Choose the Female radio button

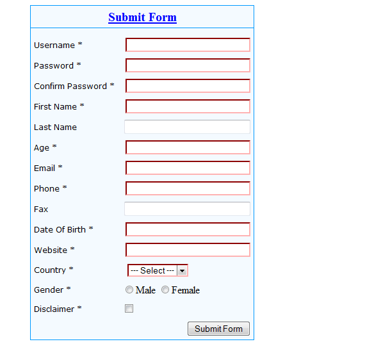pos(165,290)
